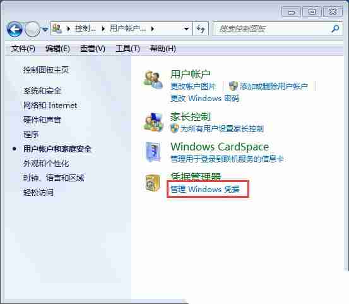The height and width of the screenshot is (304, 349).
Task: Click the magnifier search icon
Action: (x=335, y=28)
